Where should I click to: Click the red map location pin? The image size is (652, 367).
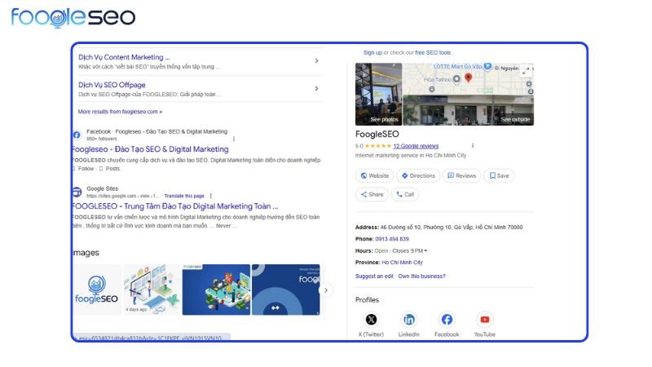click(468, 79)
